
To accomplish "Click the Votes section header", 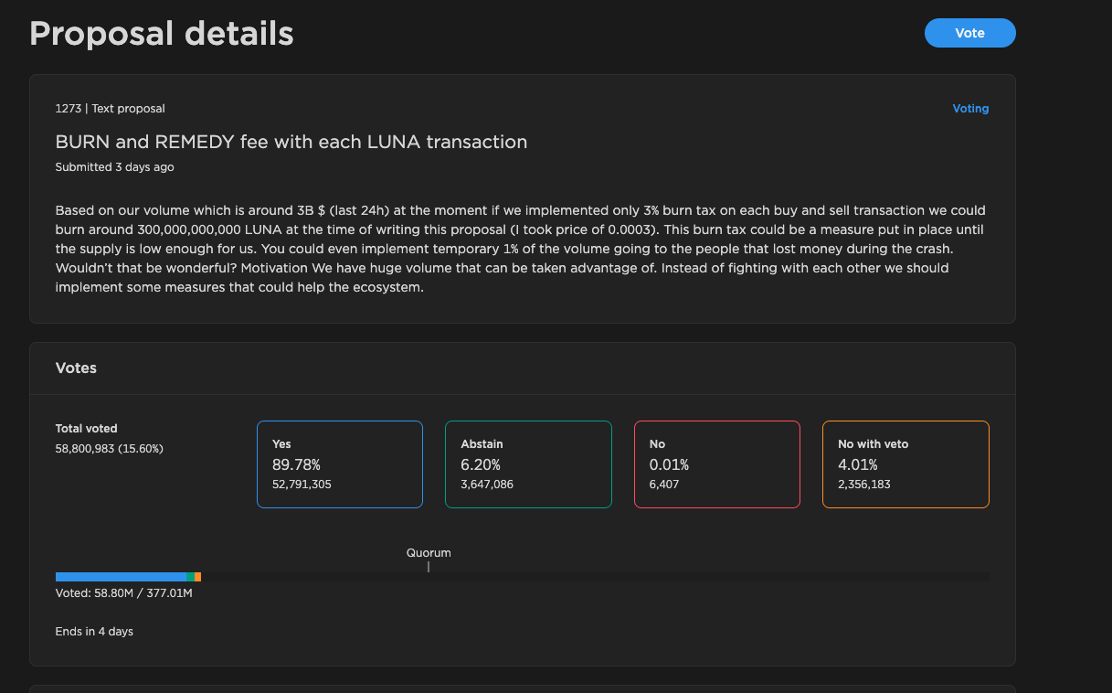I will (76, 368).
